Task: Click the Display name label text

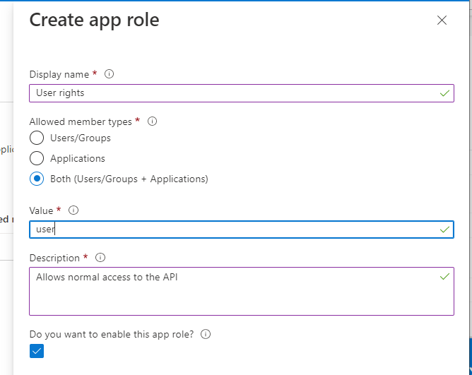Action: click(x=59, y=74)
